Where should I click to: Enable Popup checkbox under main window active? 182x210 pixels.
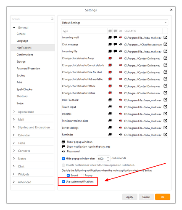point(82,175)
